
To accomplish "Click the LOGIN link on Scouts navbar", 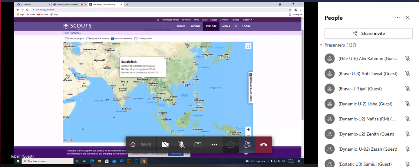I will (246, 26).
